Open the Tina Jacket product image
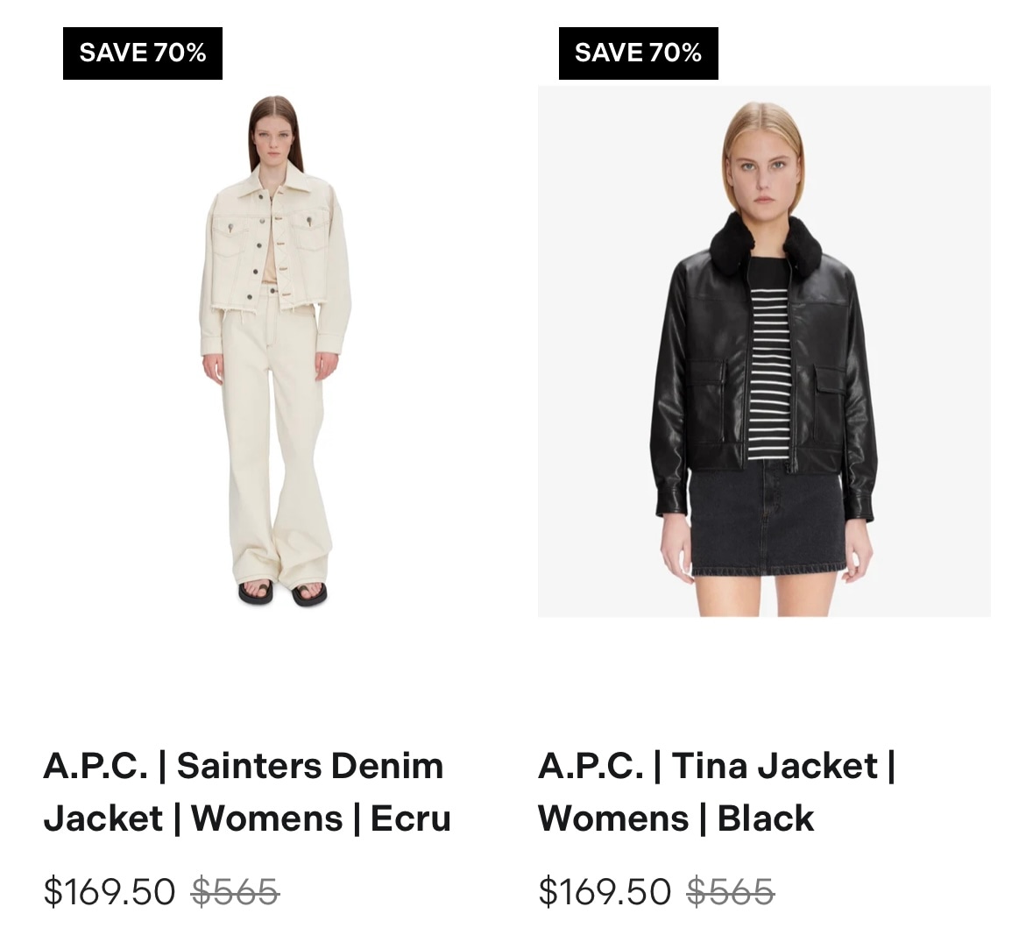1033x935 pixels. [764, 351]
